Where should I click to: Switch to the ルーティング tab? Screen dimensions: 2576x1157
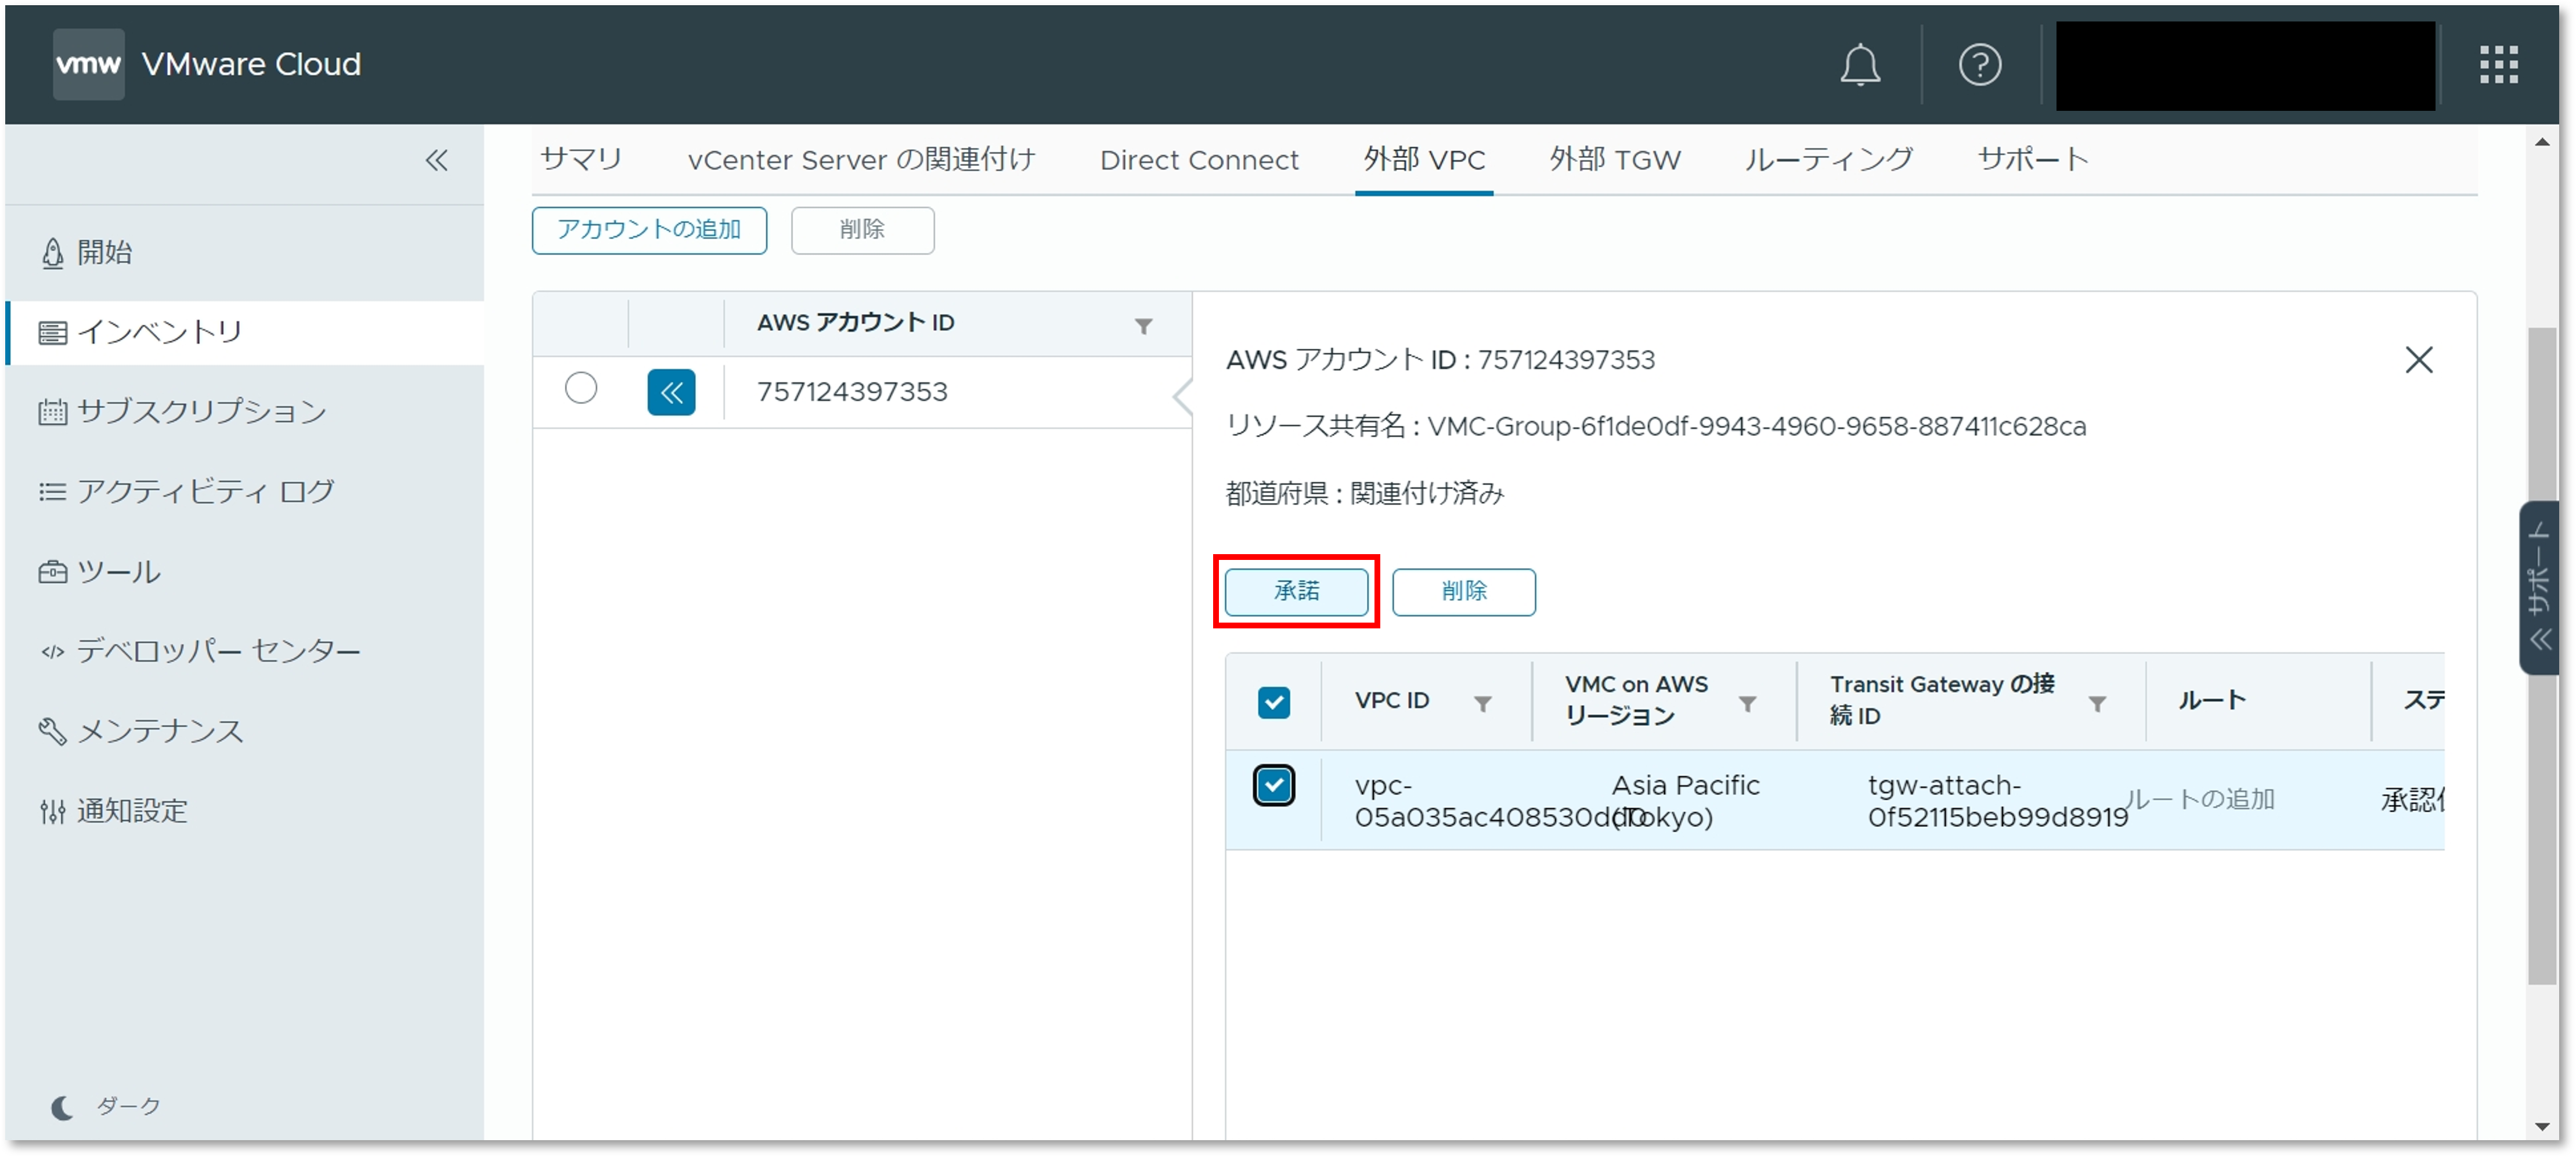pyautogui.click(x=1828, y=159)
